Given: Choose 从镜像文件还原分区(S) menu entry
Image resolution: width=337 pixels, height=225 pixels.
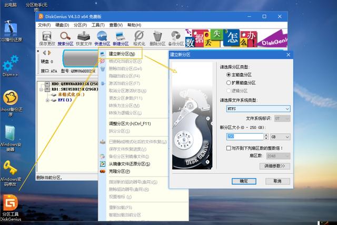Looking at the screenshot, I should 129,164.
